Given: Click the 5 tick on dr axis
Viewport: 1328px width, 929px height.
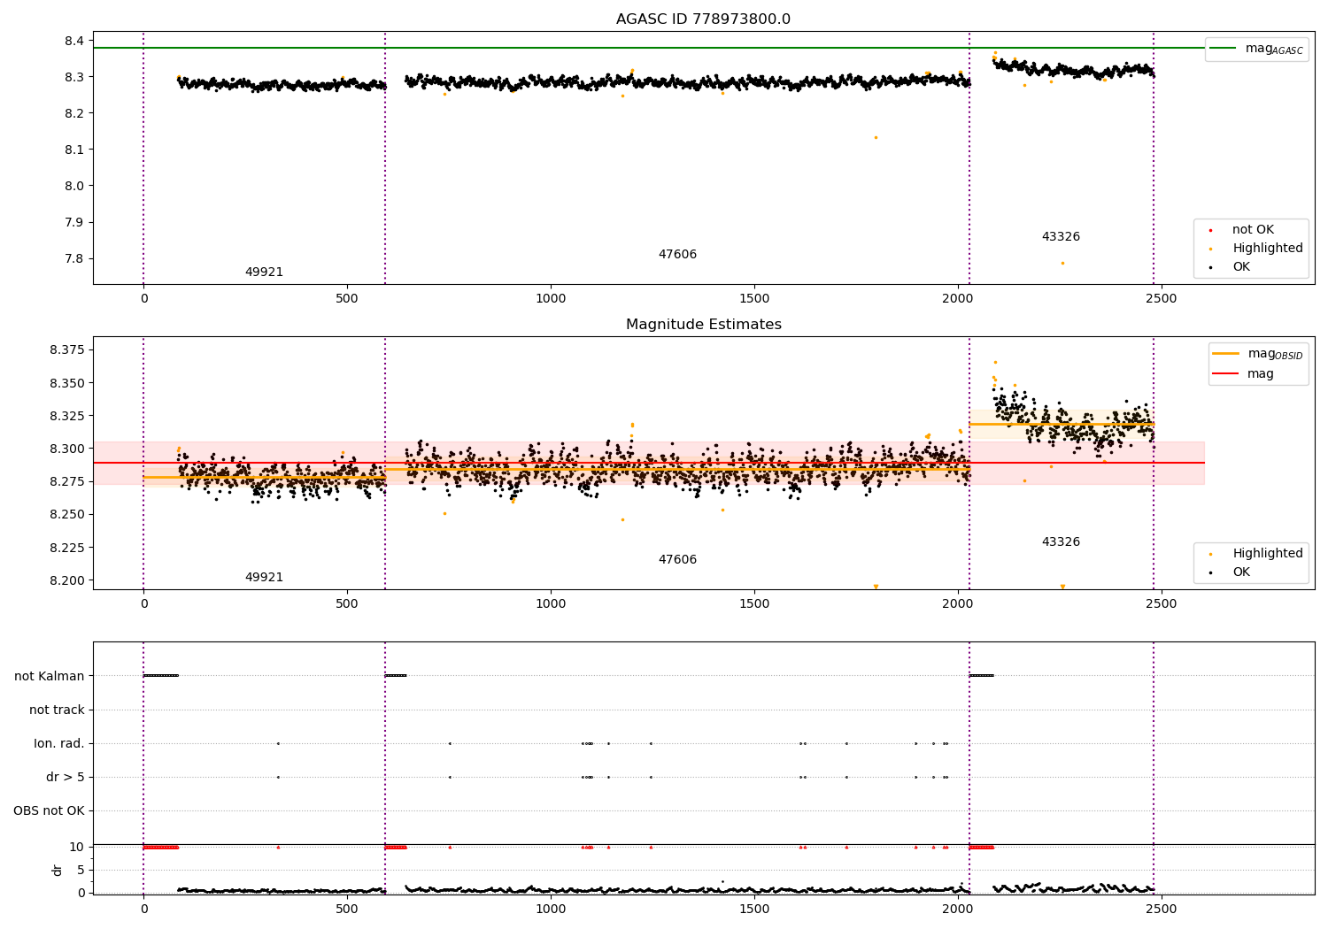Looking at the screenshot, I should pyautogui.click(x=81, y=870).
